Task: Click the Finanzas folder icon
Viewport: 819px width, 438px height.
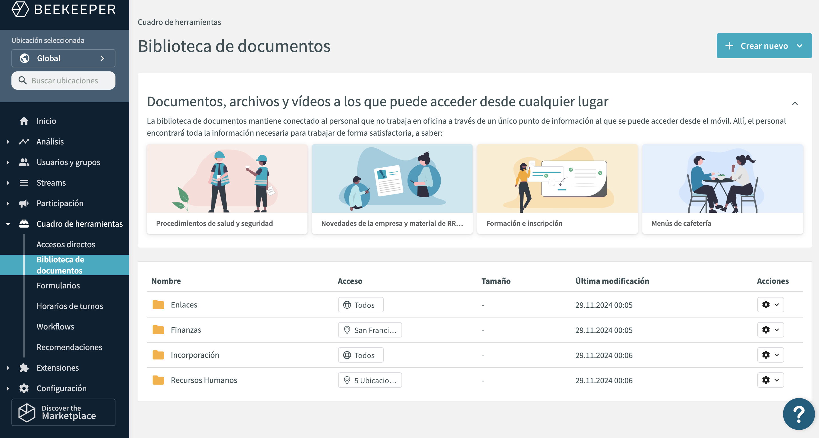Action: 158,330
